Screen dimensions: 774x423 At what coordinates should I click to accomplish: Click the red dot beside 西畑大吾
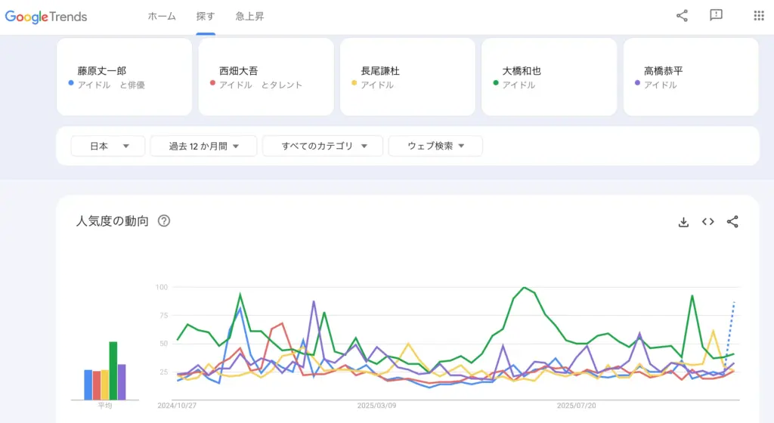click(x=212, y=83)
